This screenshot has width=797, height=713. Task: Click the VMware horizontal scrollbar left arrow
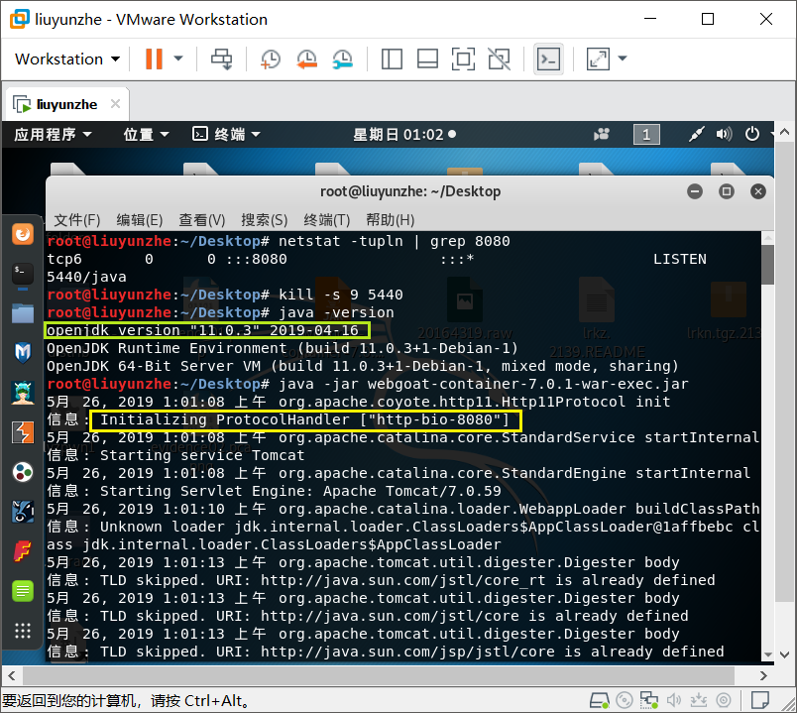tap(12, 676)
